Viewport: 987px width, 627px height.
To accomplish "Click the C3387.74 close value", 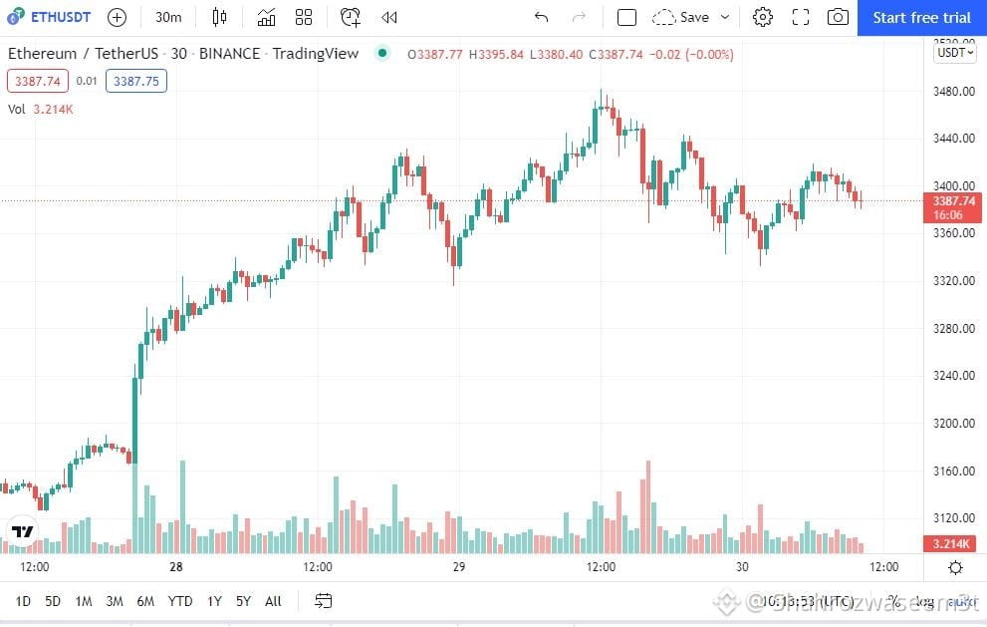I will 616,54.
